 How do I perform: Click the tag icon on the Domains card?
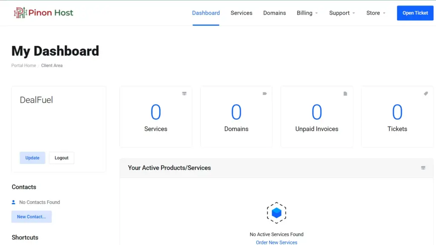click(264, 93)
